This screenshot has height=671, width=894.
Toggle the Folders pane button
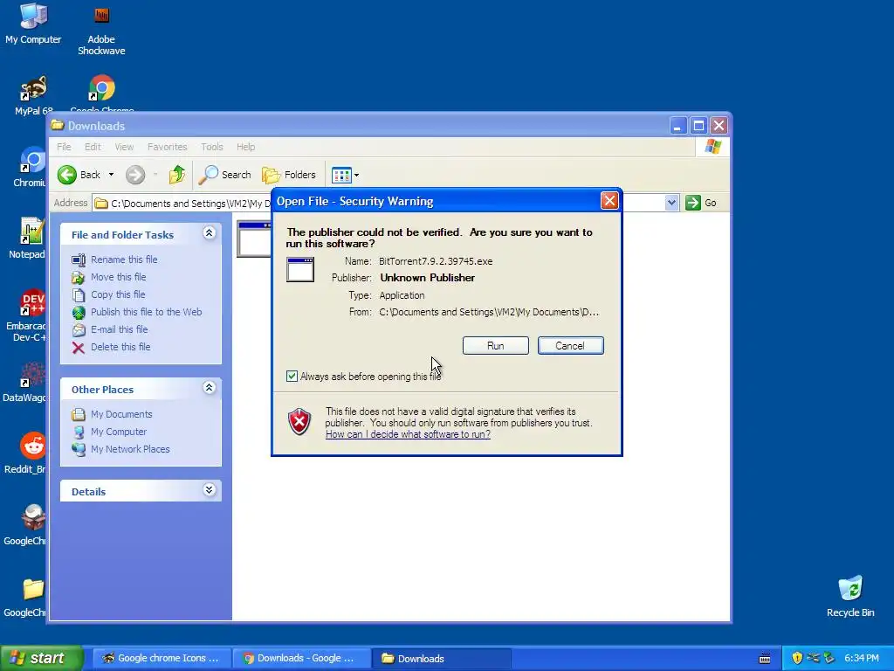point(289,175)
